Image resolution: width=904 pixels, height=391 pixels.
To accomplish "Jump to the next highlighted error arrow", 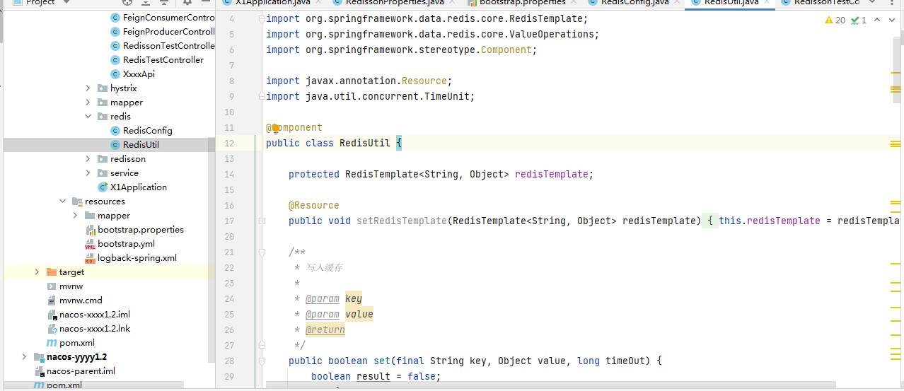I will [x=893, y=21].
